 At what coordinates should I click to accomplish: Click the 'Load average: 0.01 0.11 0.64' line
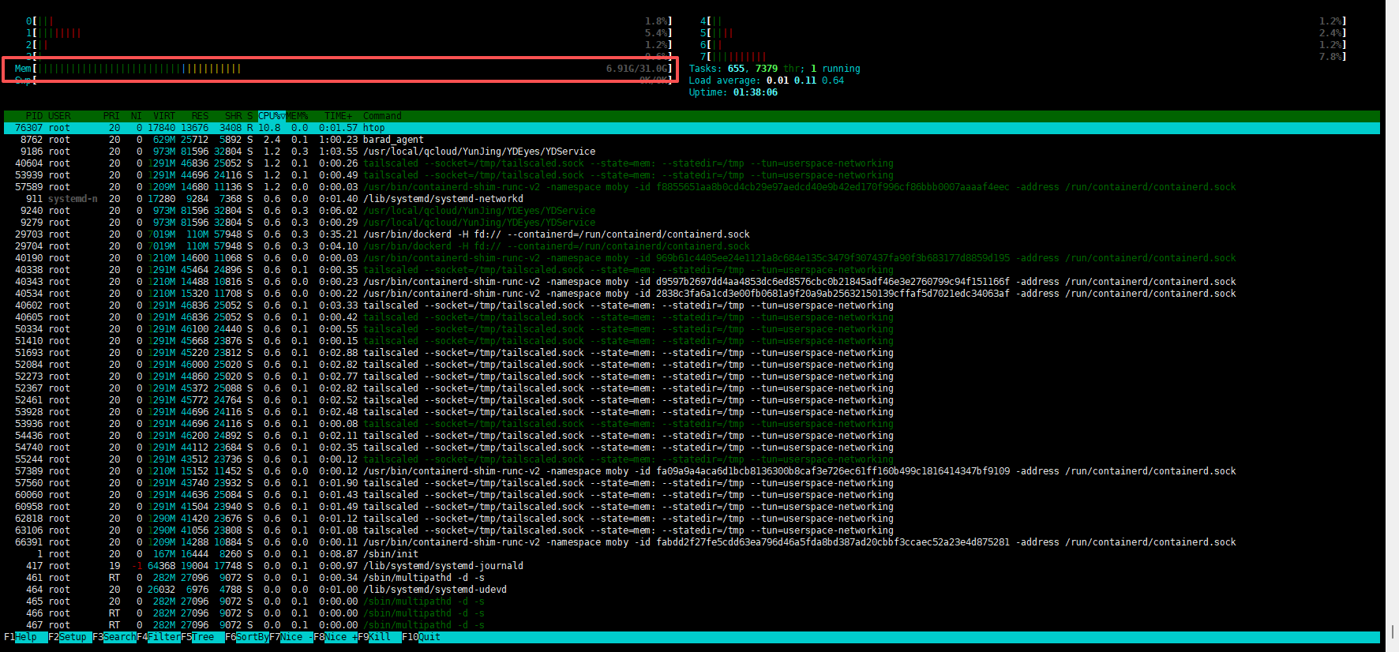[x=766, y=81]
